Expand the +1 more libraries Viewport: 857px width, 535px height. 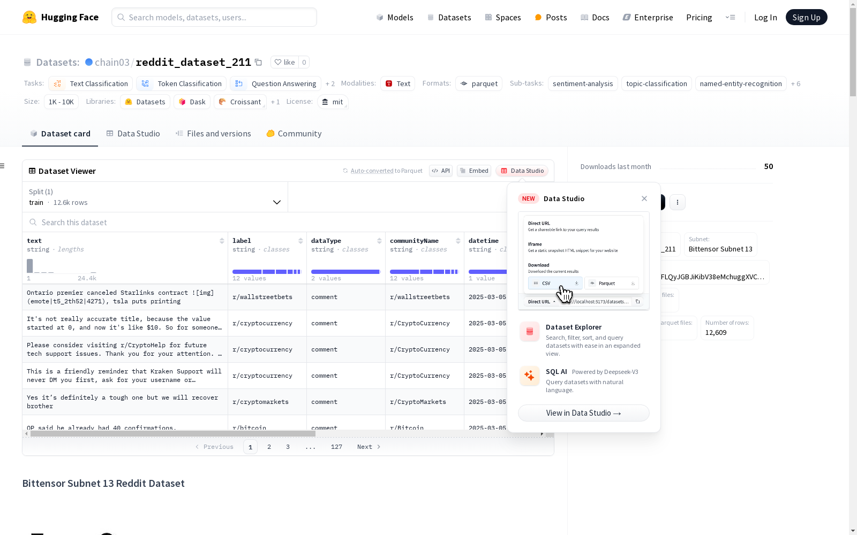[x=275, y=102]
